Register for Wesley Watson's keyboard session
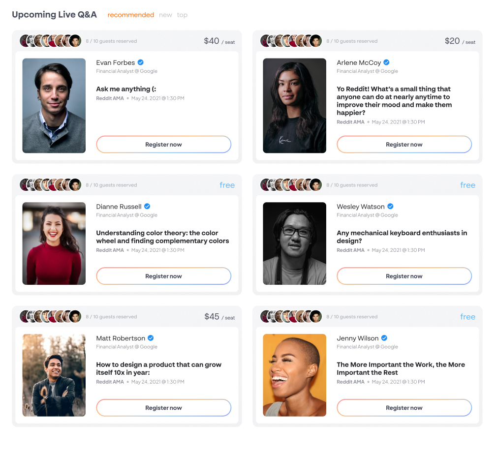This screenshot has width=495, height=455. click(x=404, y=276)
